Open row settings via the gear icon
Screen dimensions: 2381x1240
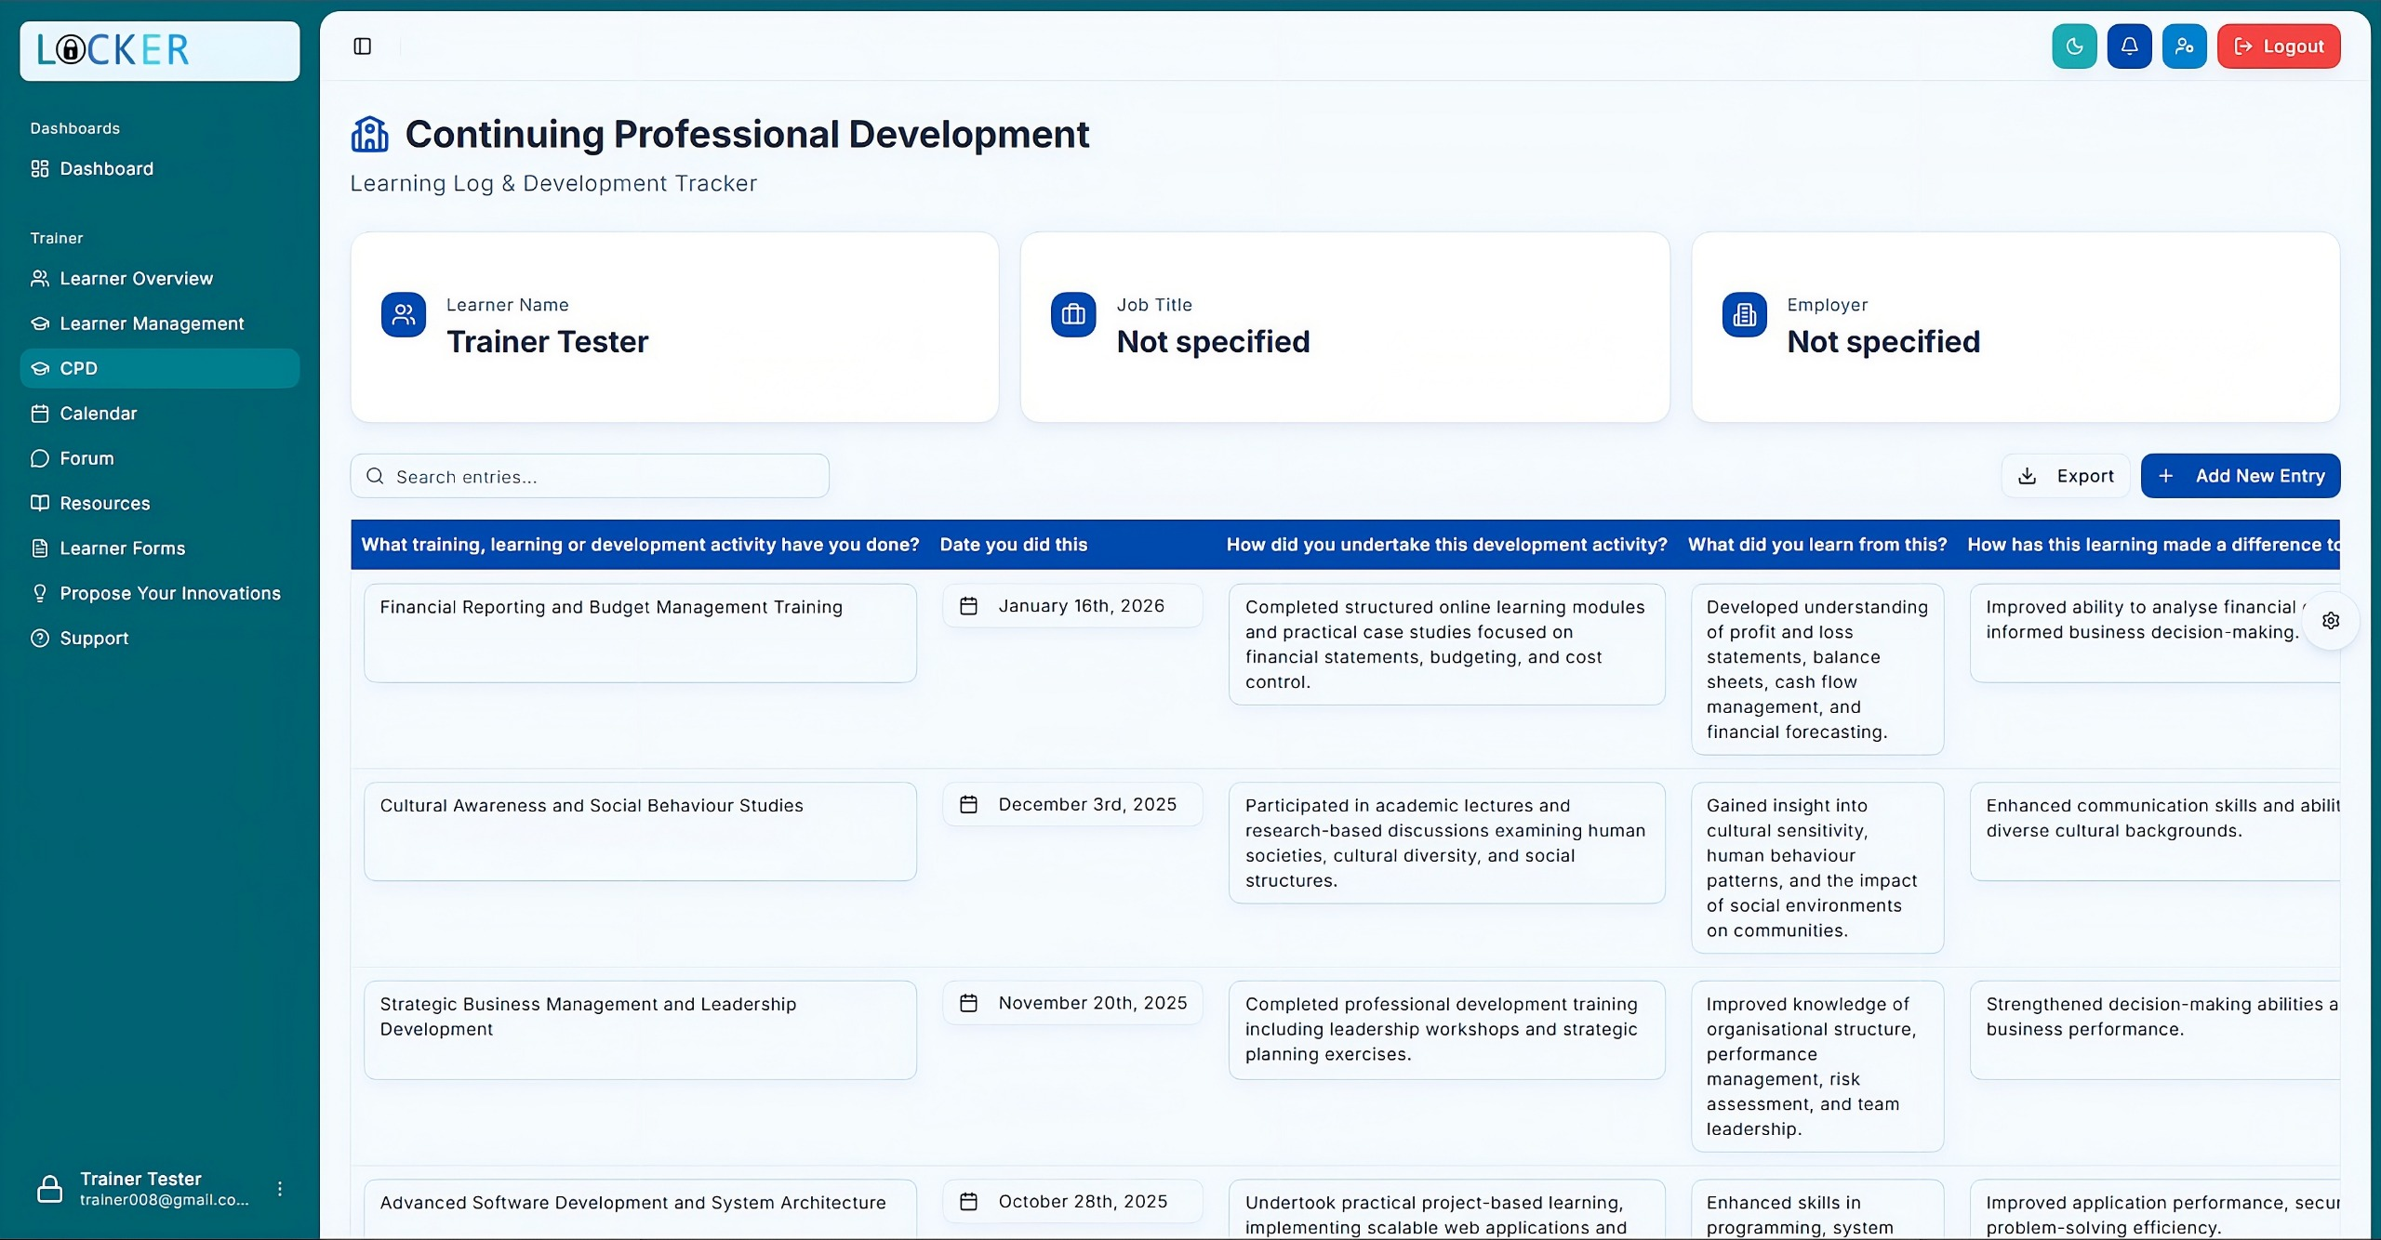click(2332, 620)
